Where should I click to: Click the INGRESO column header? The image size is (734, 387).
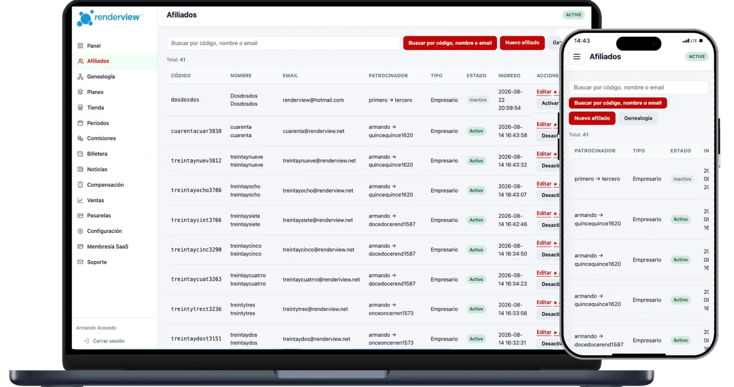(509, 76)
